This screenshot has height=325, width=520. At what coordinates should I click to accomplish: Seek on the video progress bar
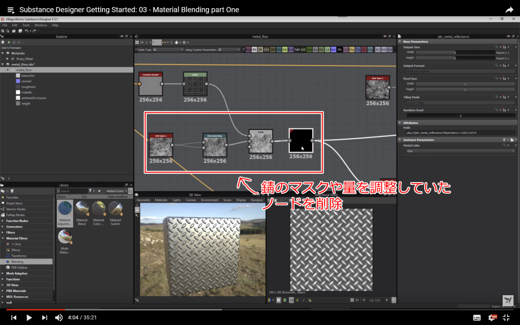[x=260, y=310]
